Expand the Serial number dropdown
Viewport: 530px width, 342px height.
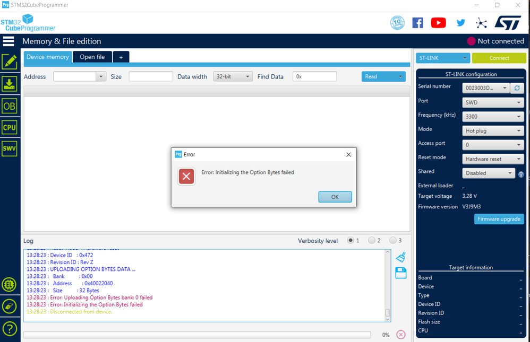505,88
